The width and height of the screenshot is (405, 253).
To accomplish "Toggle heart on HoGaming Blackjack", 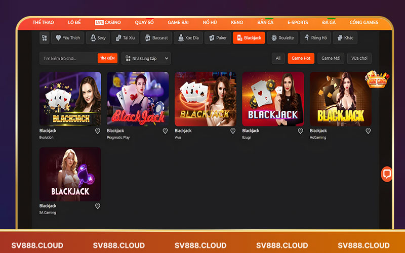I will pos(368,131).
